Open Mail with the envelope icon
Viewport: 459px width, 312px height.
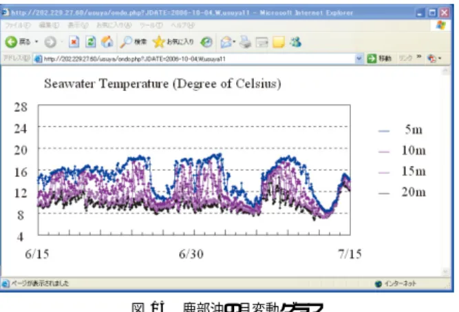(x=226, y=42)
